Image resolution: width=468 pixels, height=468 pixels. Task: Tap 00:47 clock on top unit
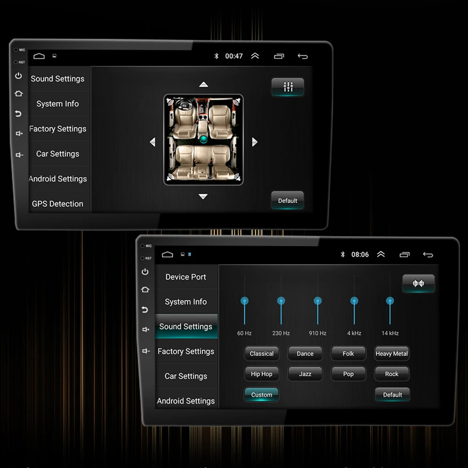pyautogui.click(x=234, y=56)
